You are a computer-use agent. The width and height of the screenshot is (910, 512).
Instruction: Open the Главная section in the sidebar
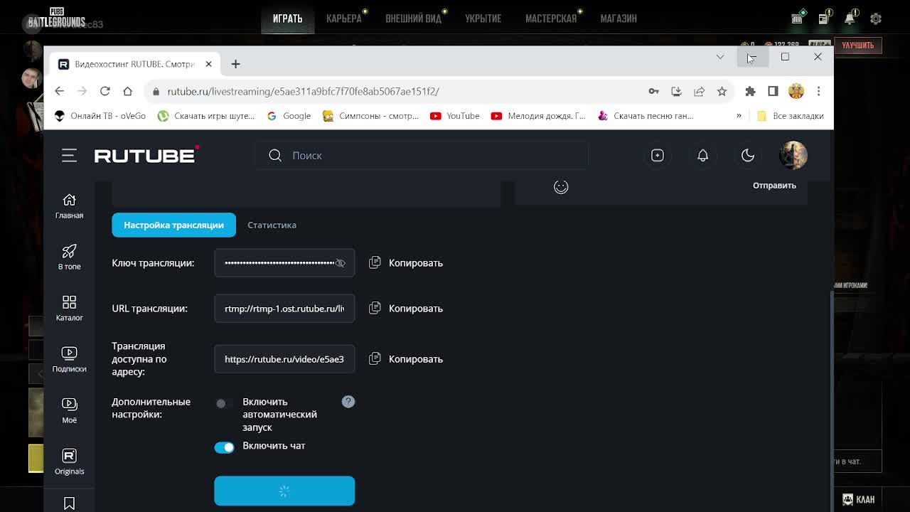pyautogui.click(x=69, y=206)
